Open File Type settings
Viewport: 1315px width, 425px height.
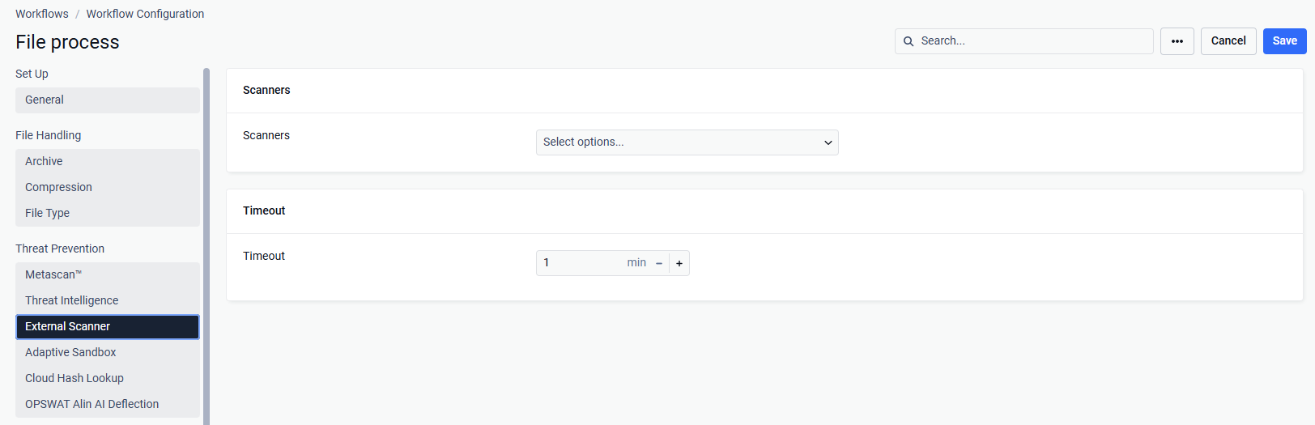tap(108, 214)
